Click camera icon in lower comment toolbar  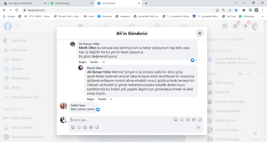pos(85,127)
